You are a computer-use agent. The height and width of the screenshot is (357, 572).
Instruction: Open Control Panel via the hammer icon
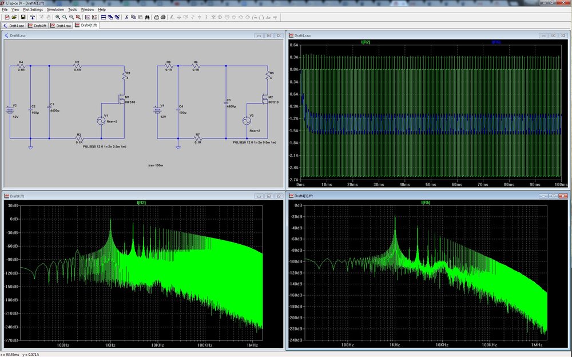click(x=33, y=17)
